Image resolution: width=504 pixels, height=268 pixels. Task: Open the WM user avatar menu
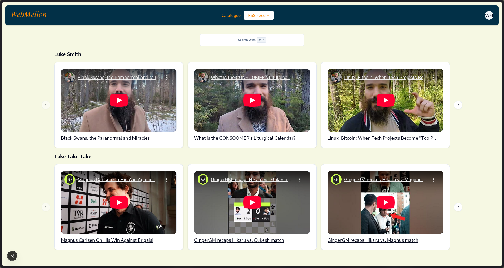[489, 15]
